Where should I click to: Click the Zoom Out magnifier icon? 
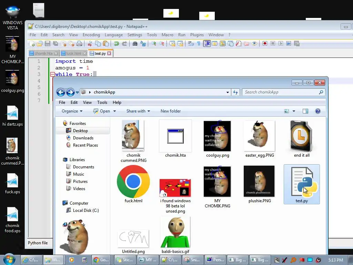point(162,43)
